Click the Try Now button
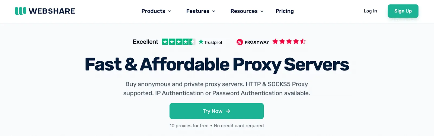Screen dimensions: 434x136 pos(216,111)
